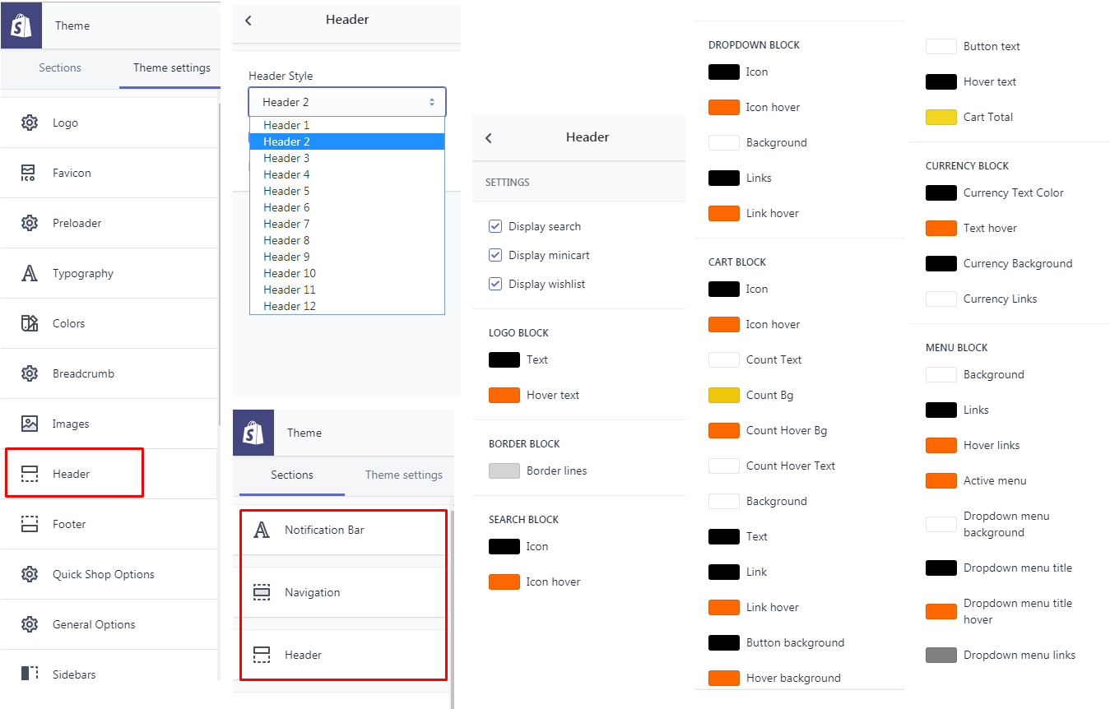Pick Currency Block Text hover swatch
This screenshot has width=1110, height=709.
[x=941, y=228]
